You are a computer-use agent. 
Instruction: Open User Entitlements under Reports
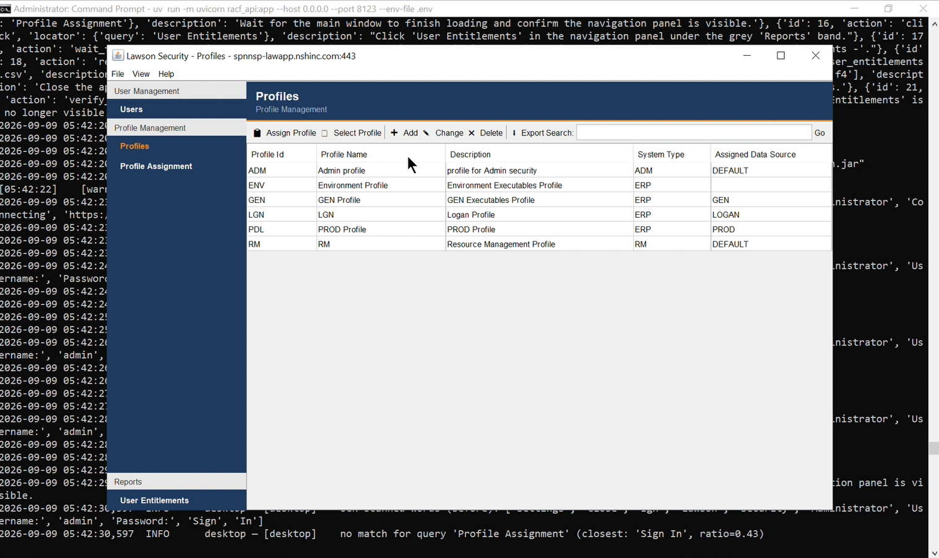(x=154, y=500)
